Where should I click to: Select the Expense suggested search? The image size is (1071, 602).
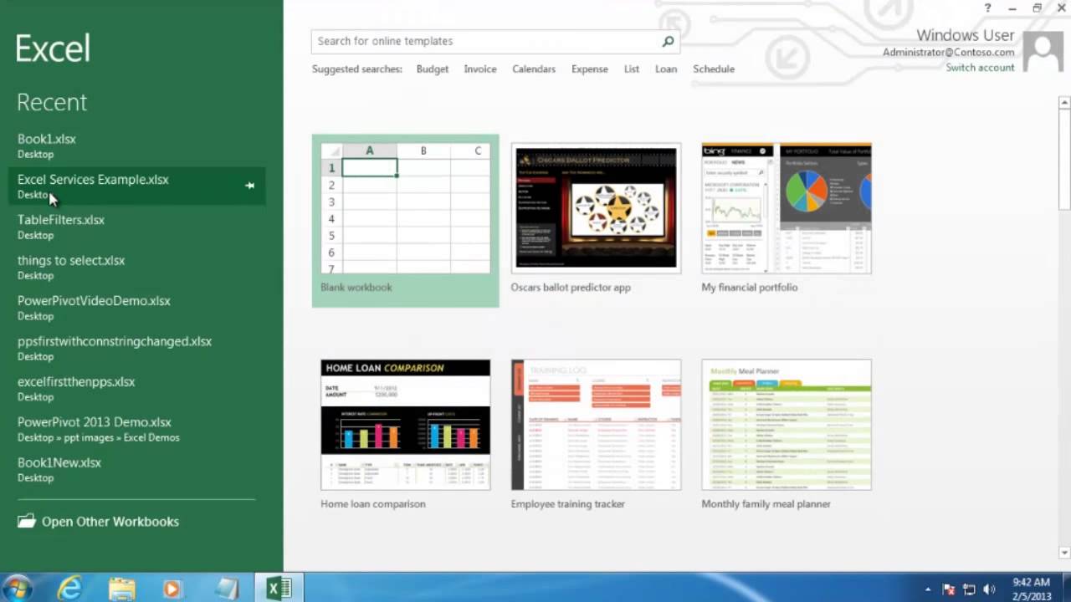pos(590,69)
